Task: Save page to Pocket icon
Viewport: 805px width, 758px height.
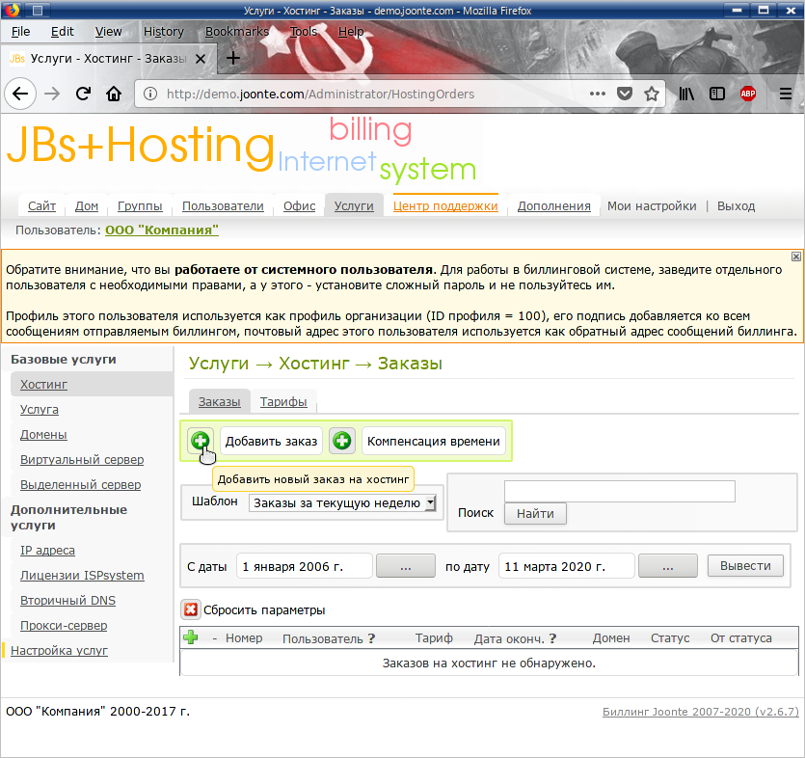Action: click(x=625, y=94)
